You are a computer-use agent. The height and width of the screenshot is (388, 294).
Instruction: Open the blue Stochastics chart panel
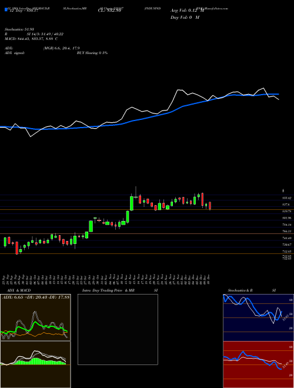point(258,317)
